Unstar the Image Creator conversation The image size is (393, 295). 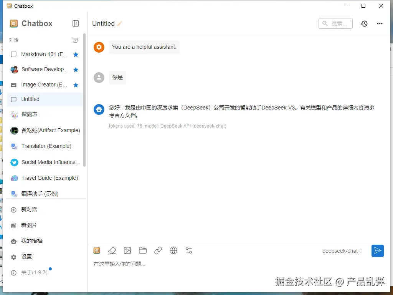coord(76,85)
